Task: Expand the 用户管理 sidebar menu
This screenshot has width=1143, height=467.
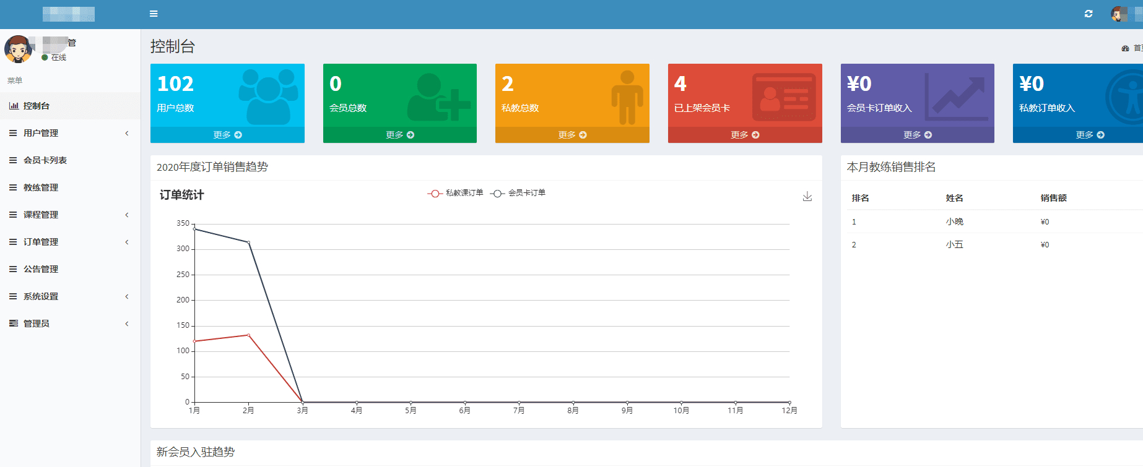Action: click(x=70, y=133)
